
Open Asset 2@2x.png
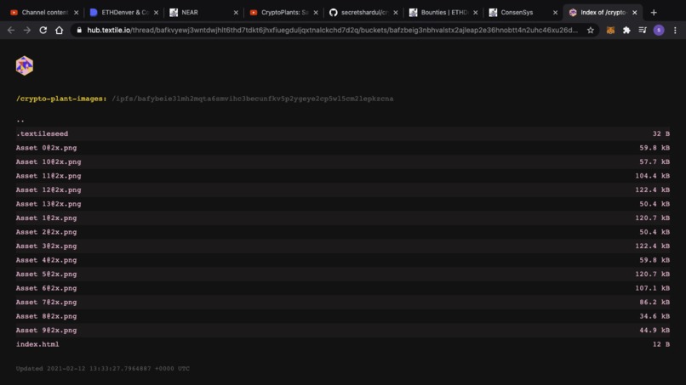tap(46, 232)
